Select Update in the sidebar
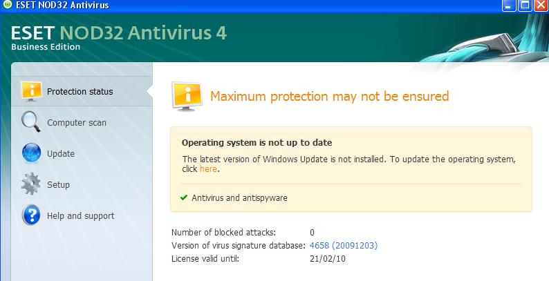The image size is (549, 281). click(61, 153)
